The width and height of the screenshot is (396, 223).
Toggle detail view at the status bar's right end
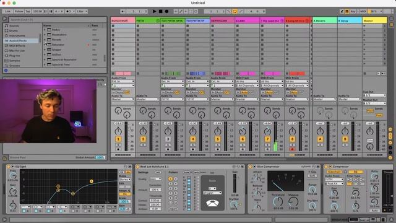(391, 219)
